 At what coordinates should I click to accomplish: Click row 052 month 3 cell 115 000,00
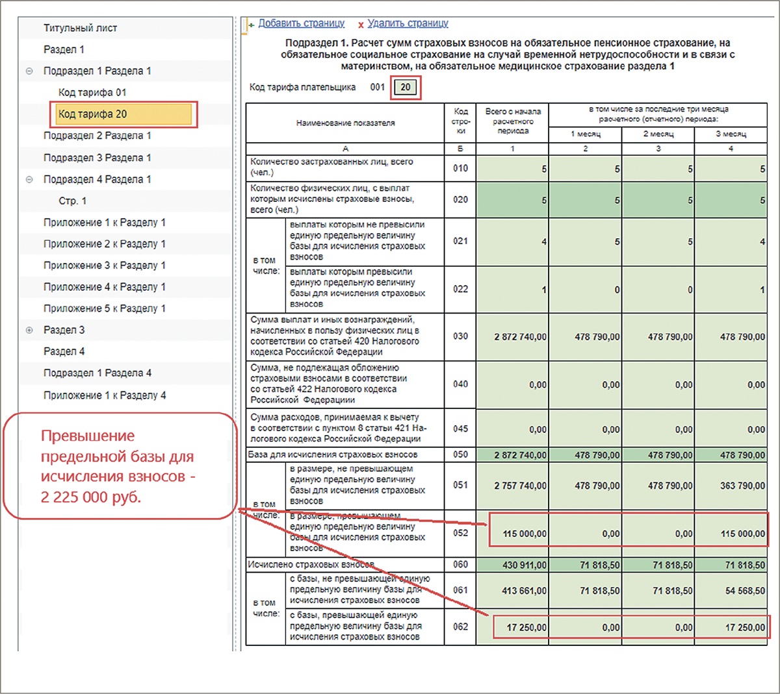(x=731, y=534)
